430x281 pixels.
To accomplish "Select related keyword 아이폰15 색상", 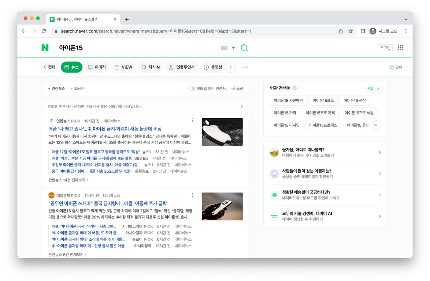I will tap(355, 101).
